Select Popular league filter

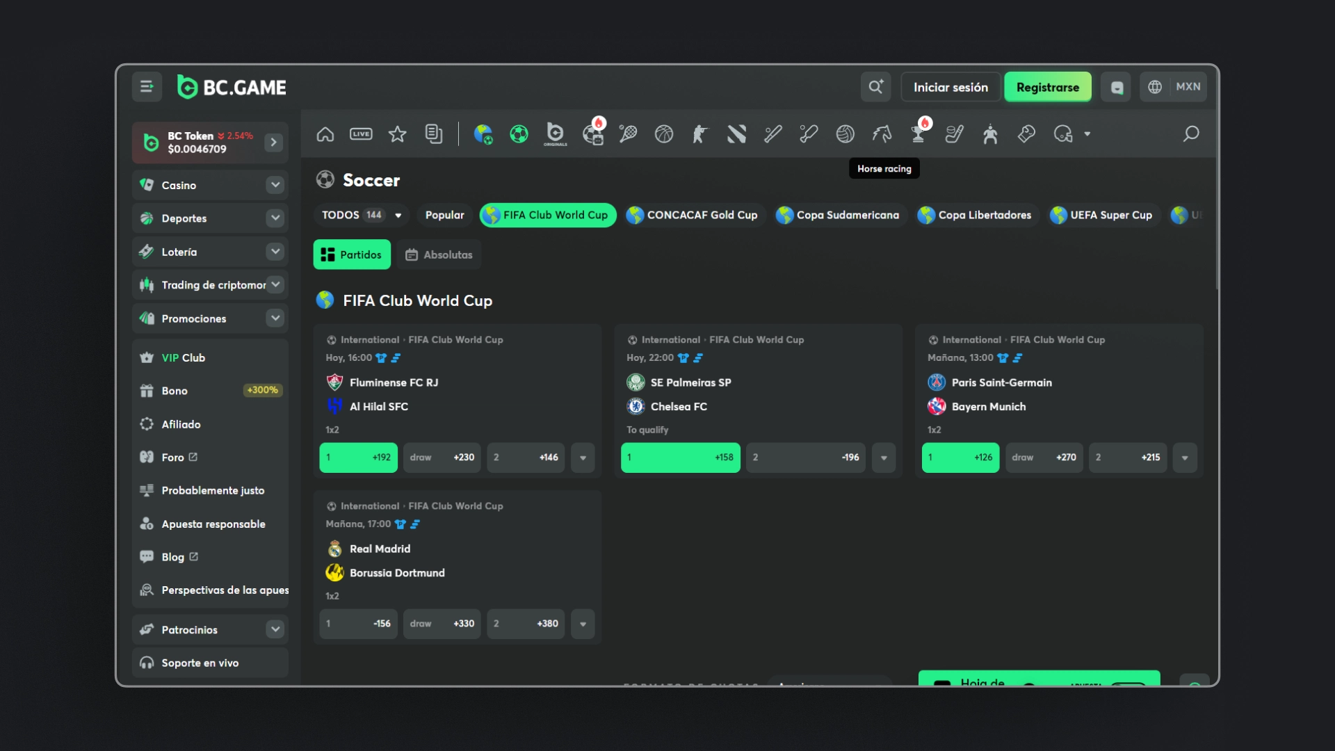point(444,216)
